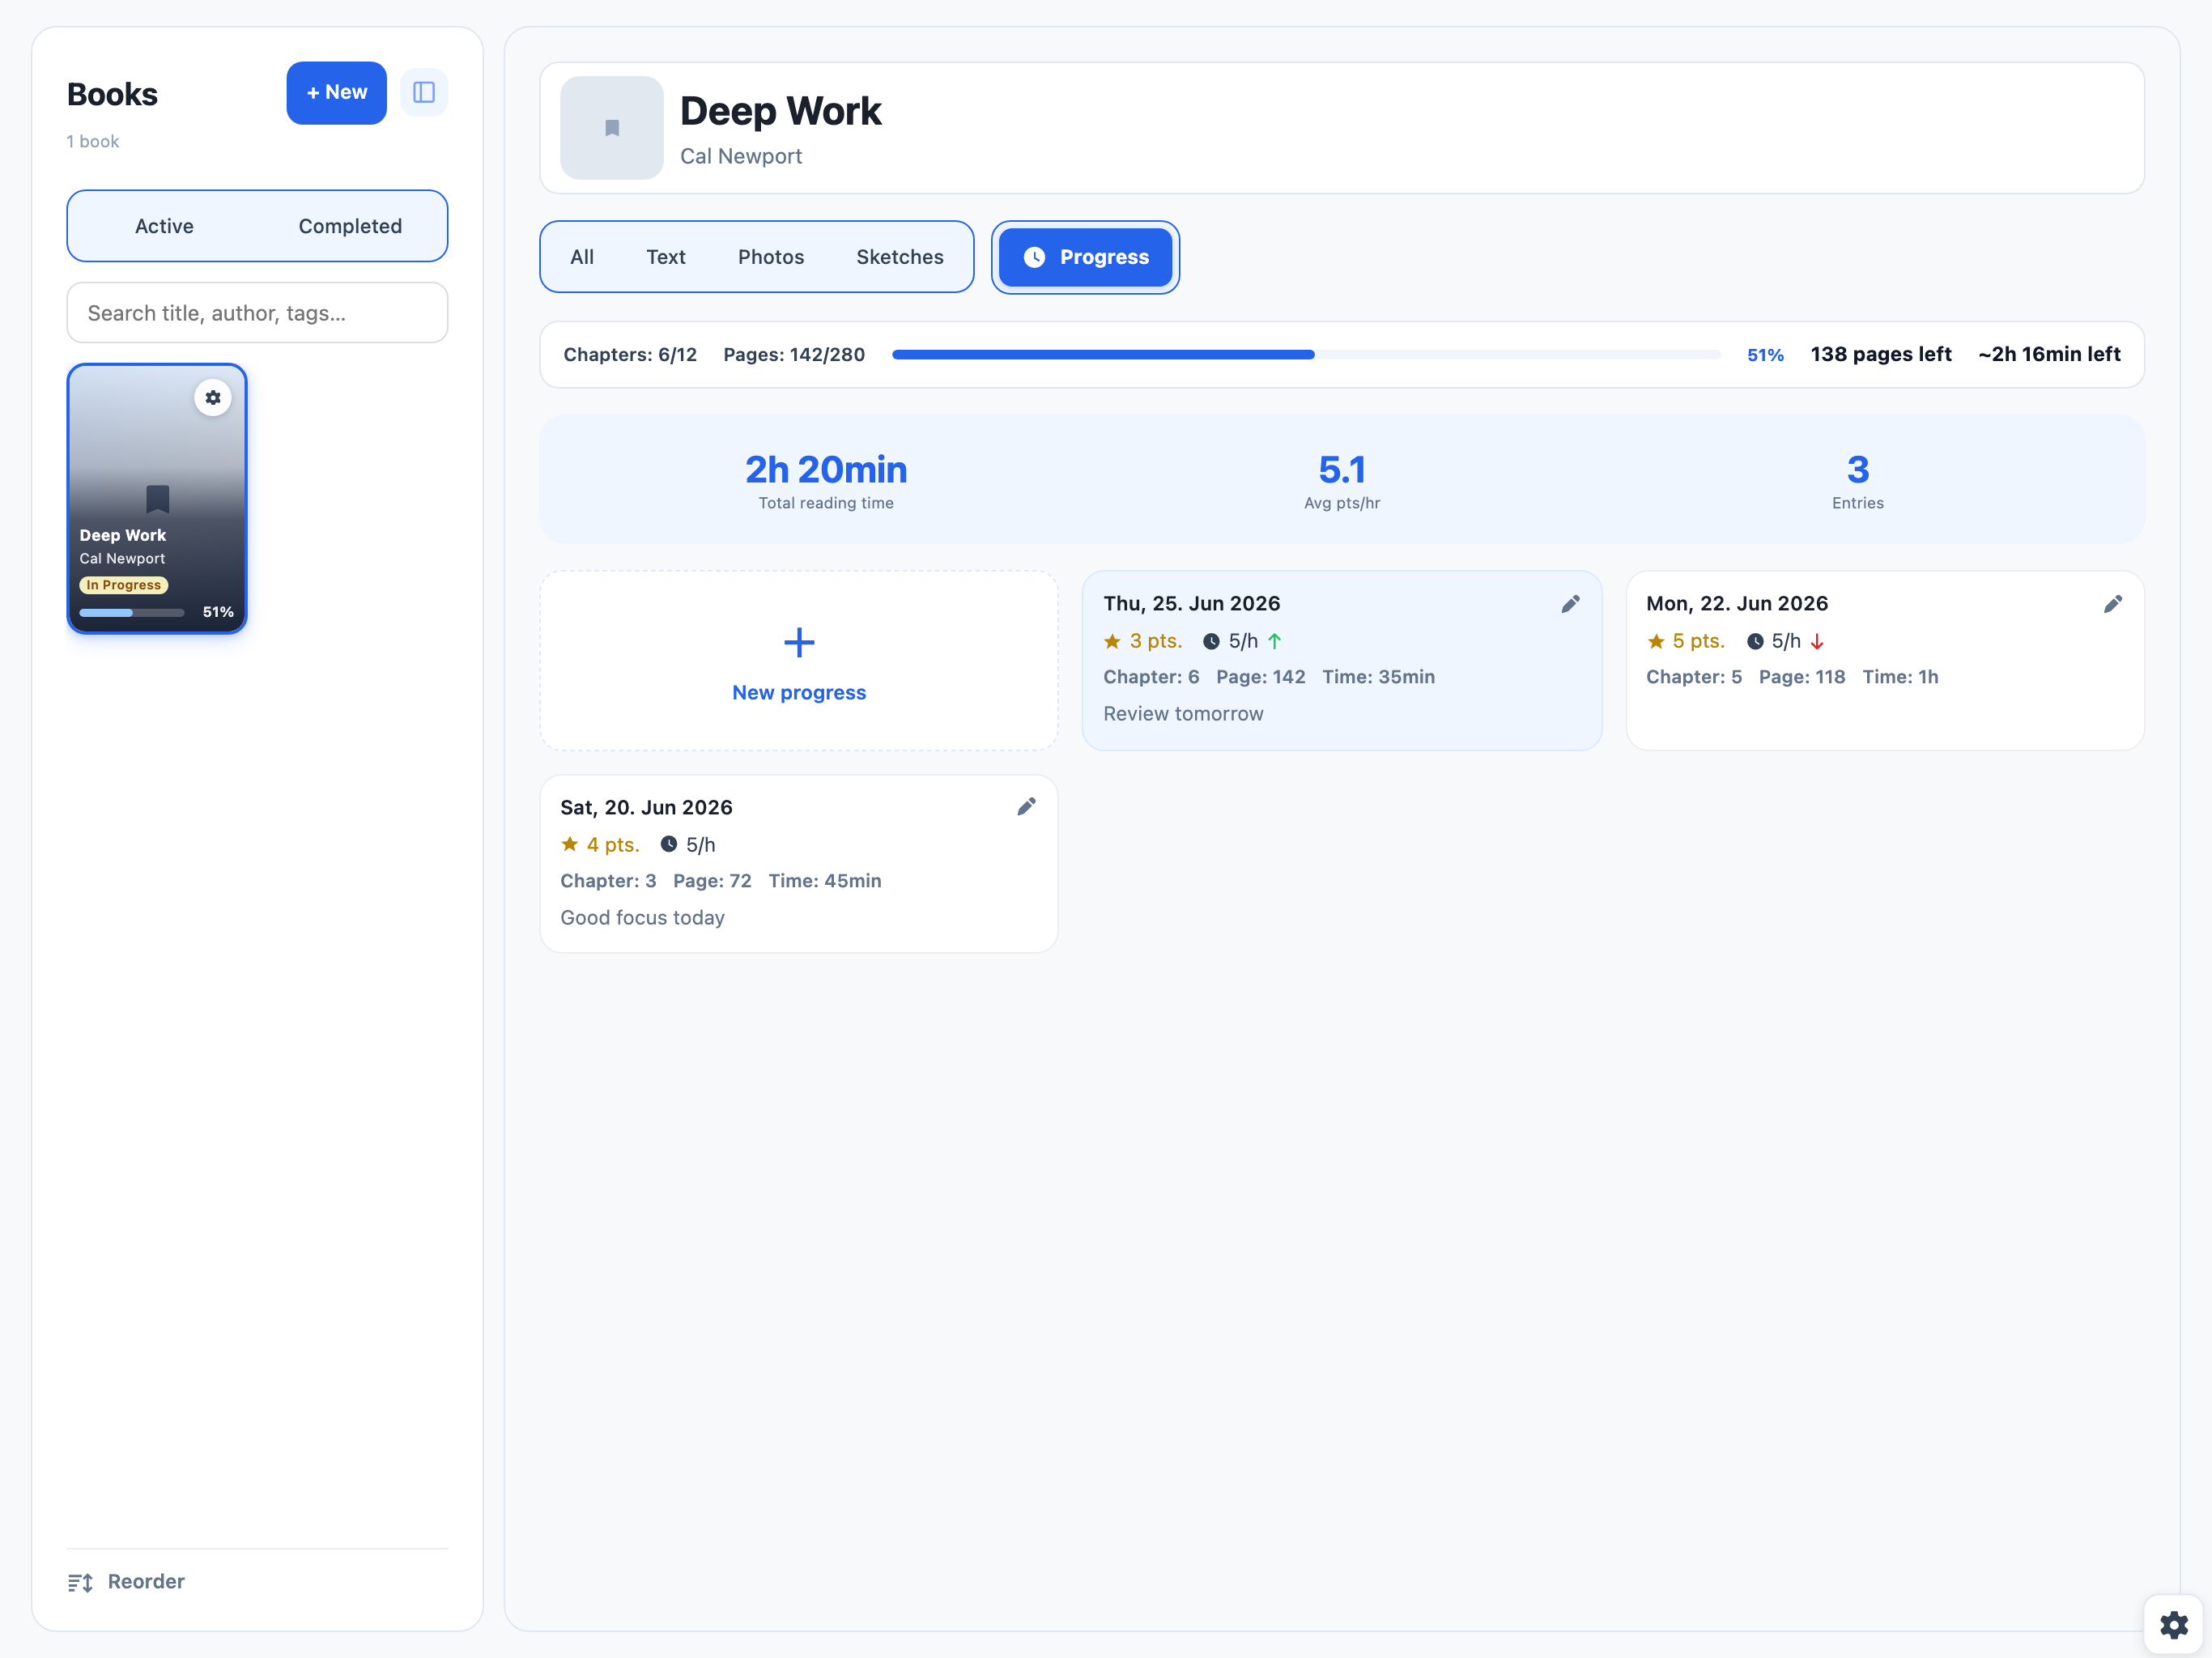2212x1658 pixels.
Task: Click the 'Chapter: 5' value in Mon entry
Action: click(1694, 677)
